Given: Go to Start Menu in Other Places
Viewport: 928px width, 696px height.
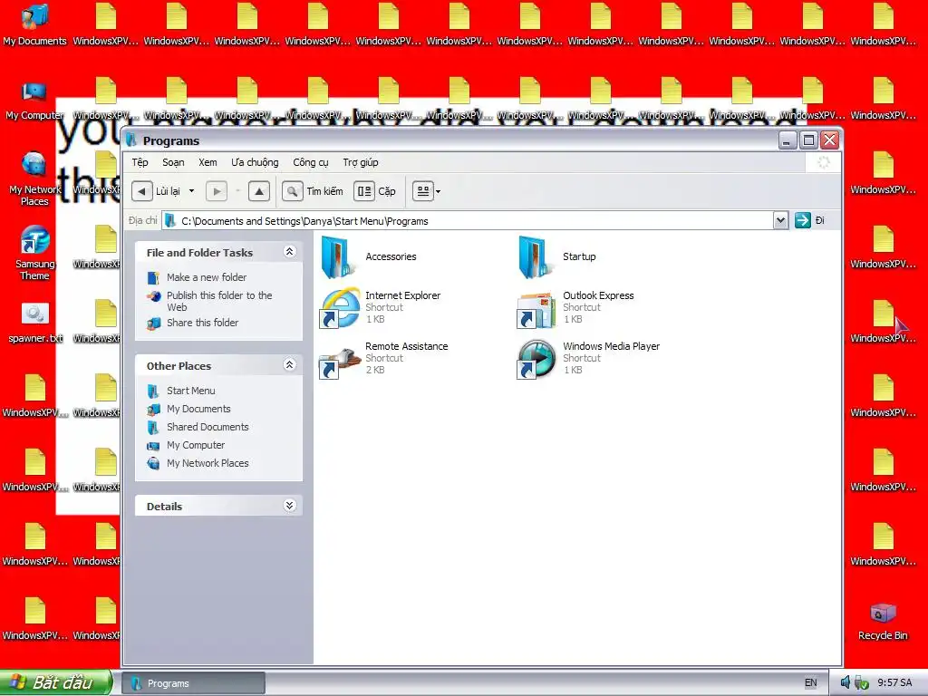Looking at the screenshot, I should click(x=190, y=391).
